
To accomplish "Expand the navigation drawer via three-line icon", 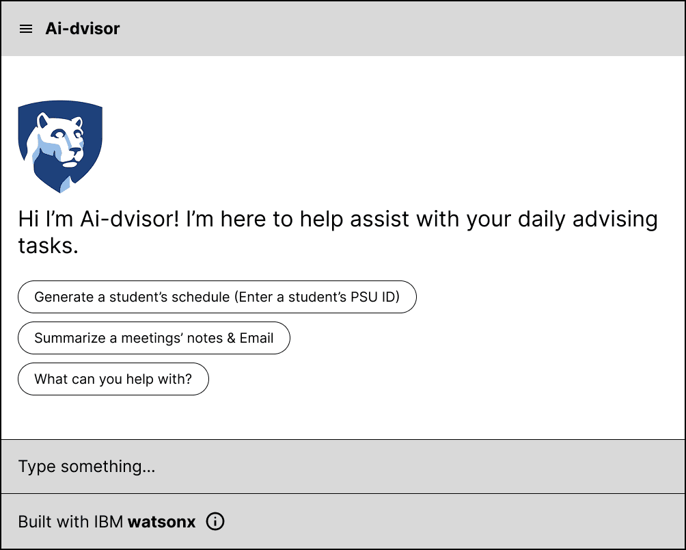I will tap(26, 29).
